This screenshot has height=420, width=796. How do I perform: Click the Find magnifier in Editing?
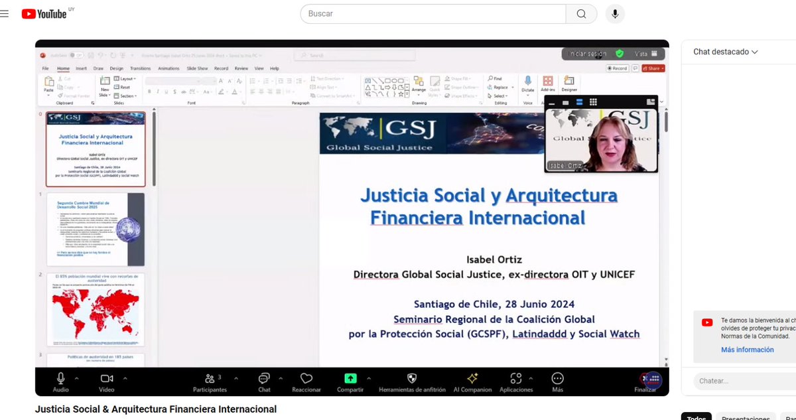[495, 79]
